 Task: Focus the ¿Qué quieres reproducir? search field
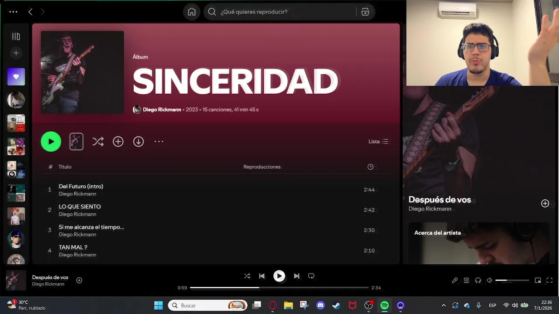279,12
